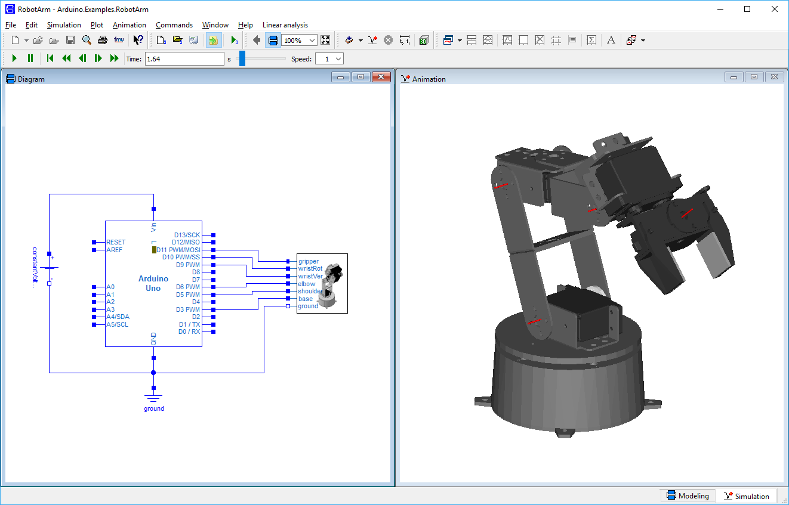The width and height of the screenshot is (789, 505).
Task: Click the What's This help cursor icon
Action: [x=138, y=40]
